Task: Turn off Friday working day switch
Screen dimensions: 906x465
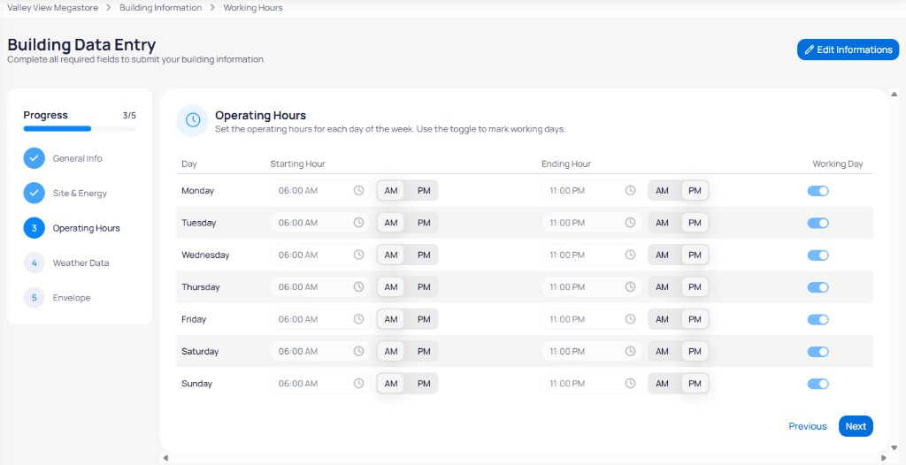Action: (818, 319)
